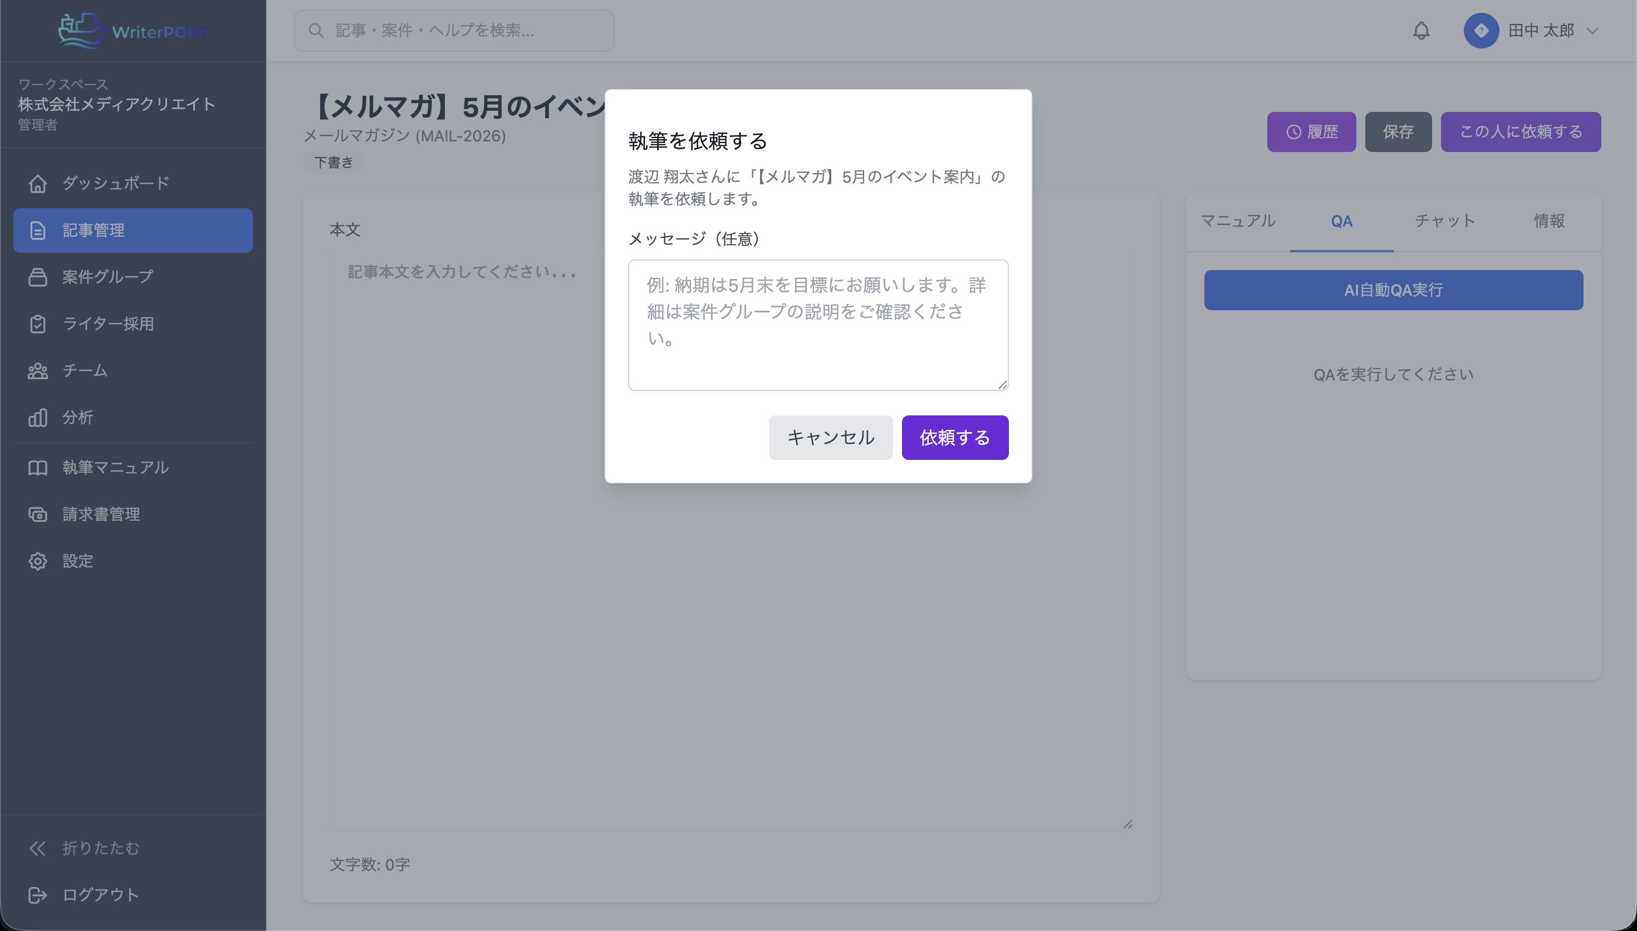This screenshot has width=1637, height=931.
Task: Switch to the マニュアル tab
Action: point(1238,221)
